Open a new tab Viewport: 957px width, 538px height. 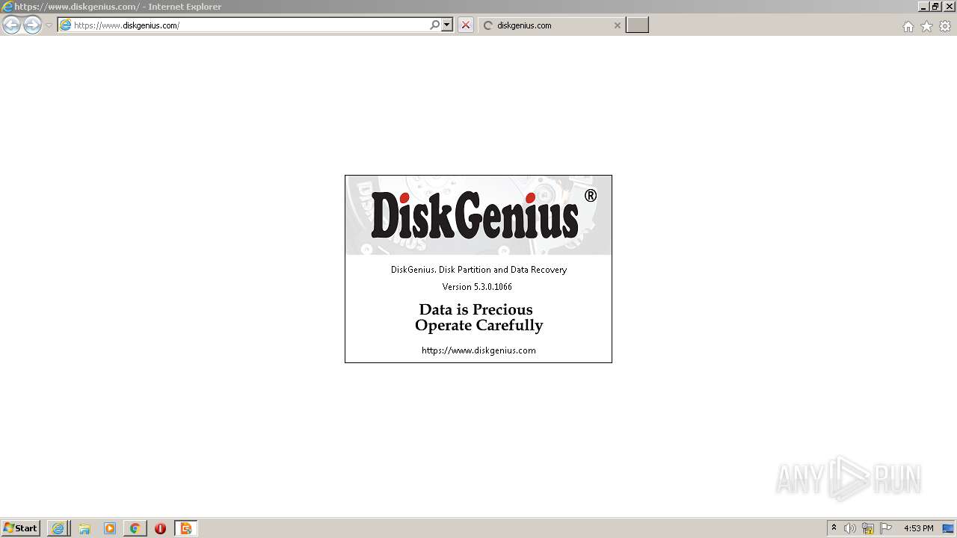(637, 25)
